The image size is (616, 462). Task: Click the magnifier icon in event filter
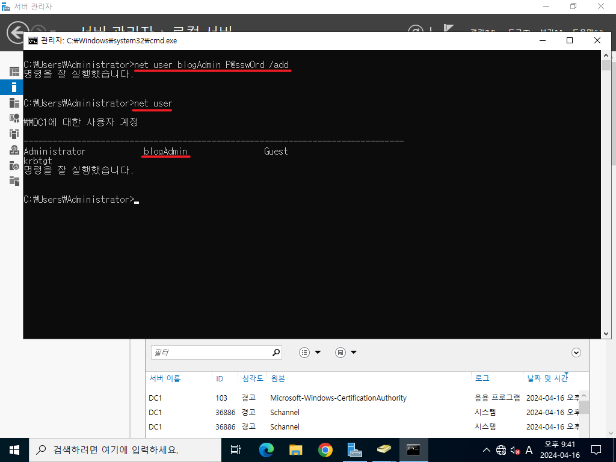coord(276,353)
